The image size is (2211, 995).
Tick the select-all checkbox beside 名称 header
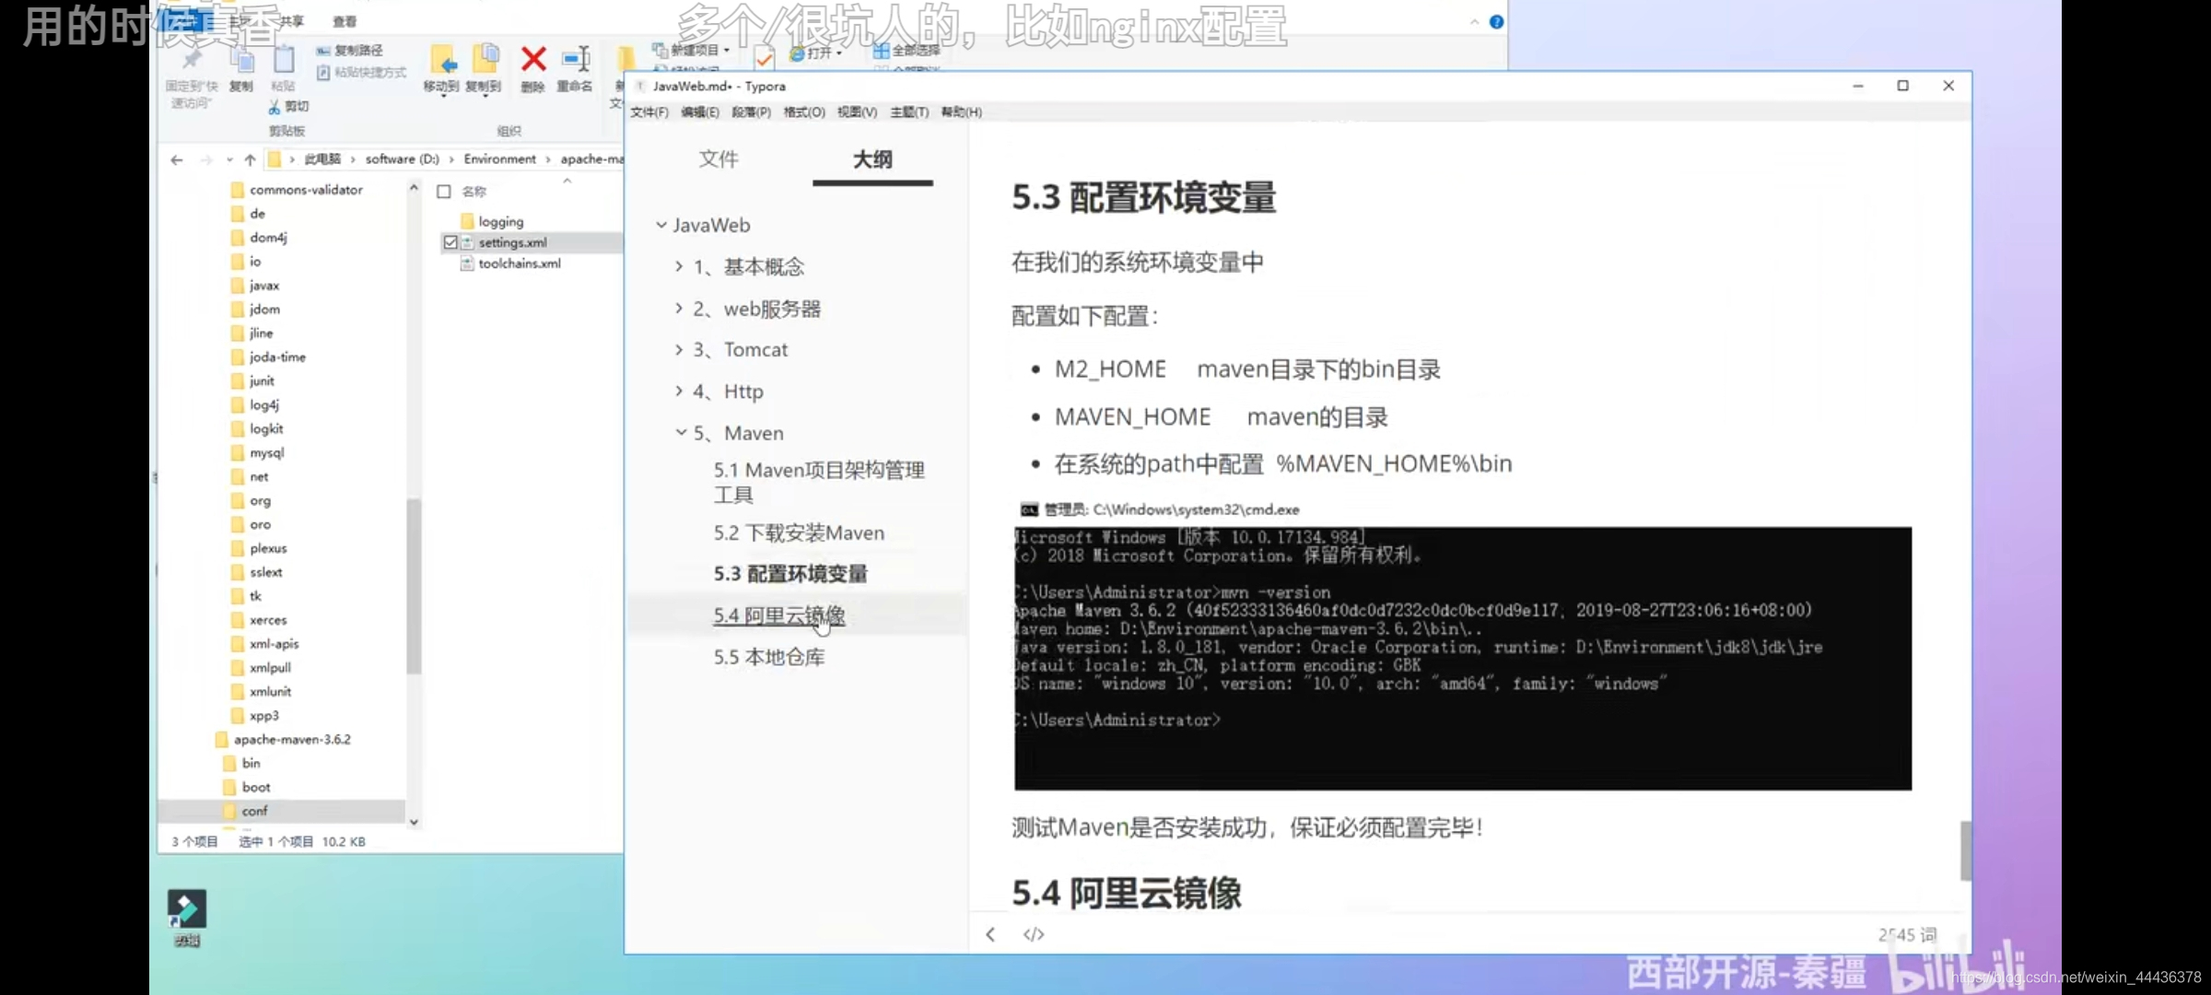(x=444, y=192)
